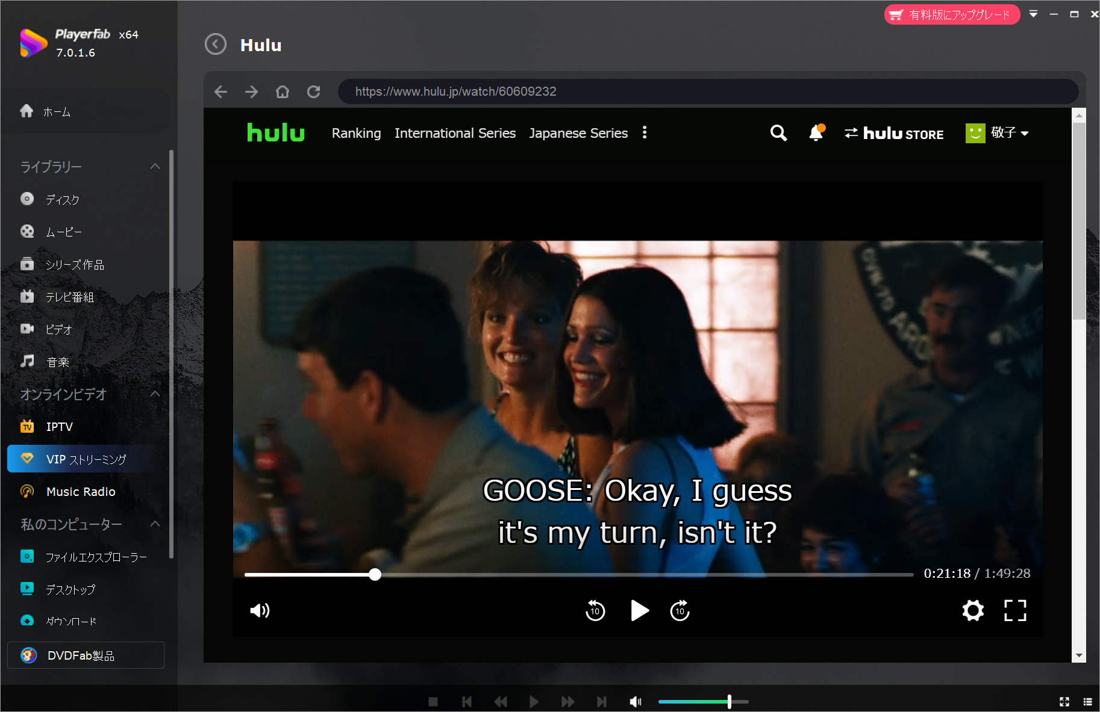Toggle video volume speaker in Hulu player

pyautogui.click(x=260, y=611)
